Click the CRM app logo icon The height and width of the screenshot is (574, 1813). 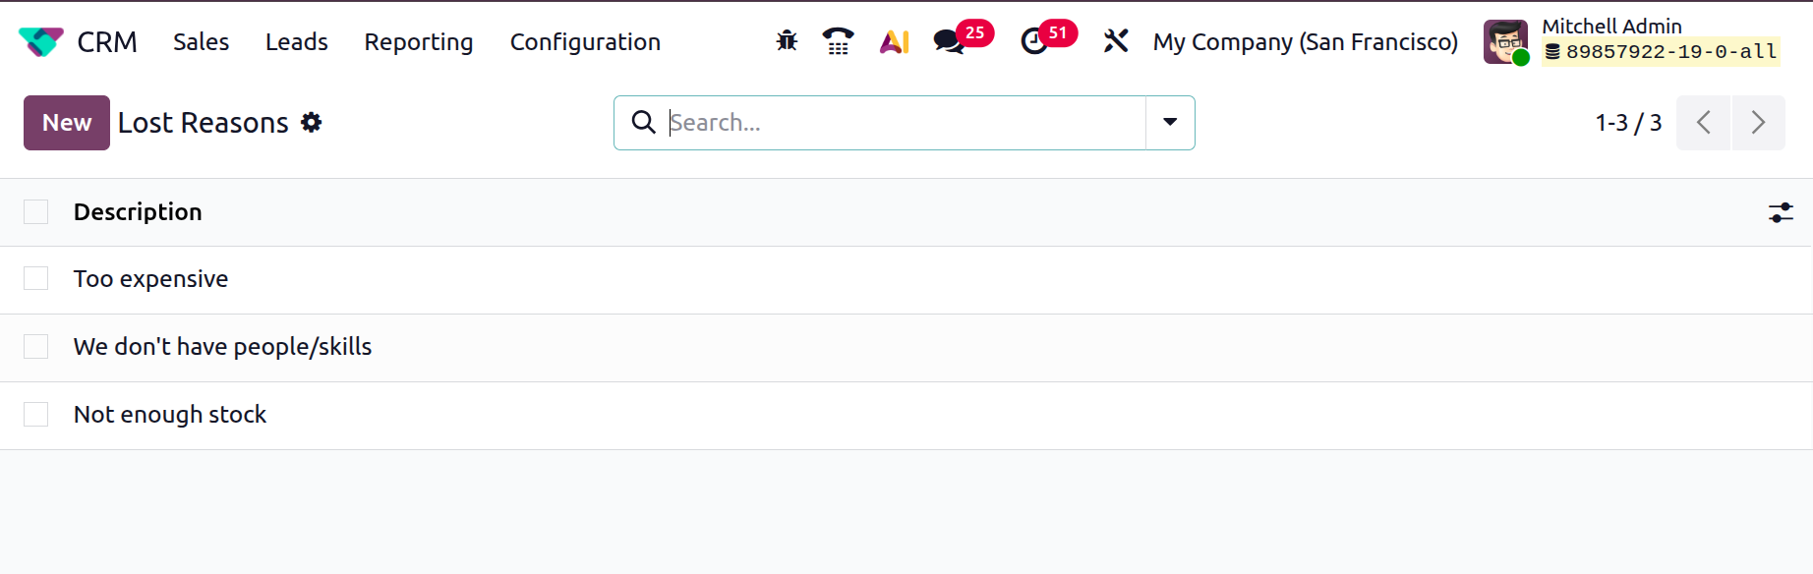[x=40, y=42]
